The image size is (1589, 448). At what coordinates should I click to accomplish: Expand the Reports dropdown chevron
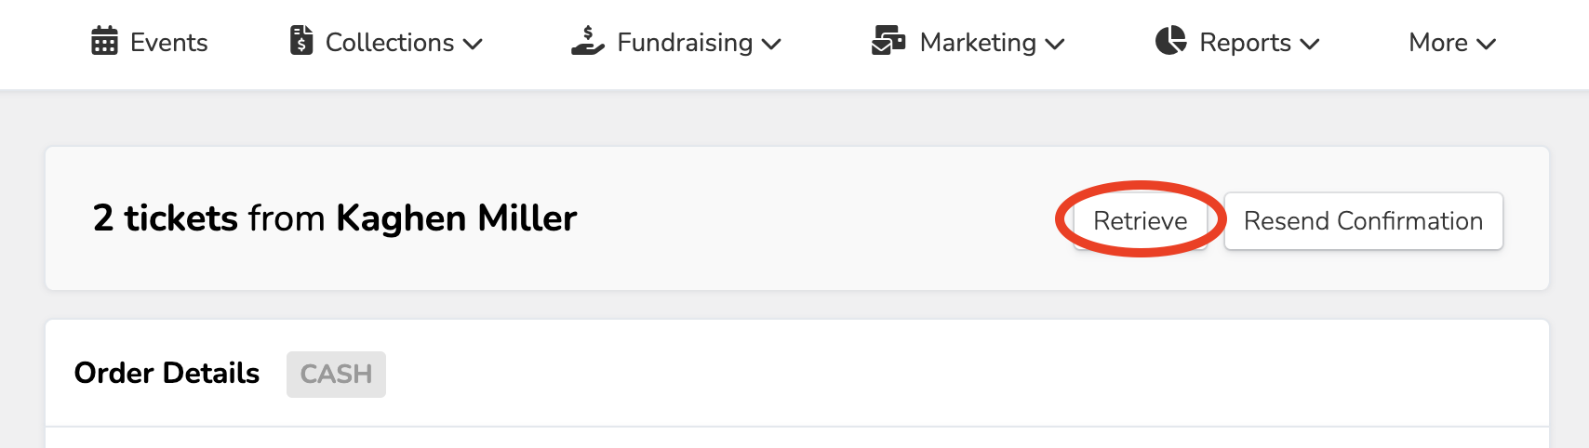(x=1310, y=44)
